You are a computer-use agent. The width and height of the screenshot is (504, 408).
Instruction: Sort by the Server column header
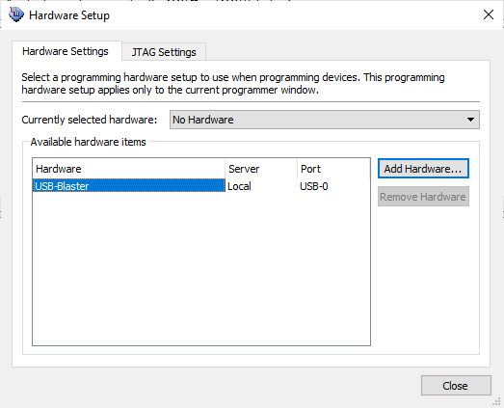coord(261,169)
